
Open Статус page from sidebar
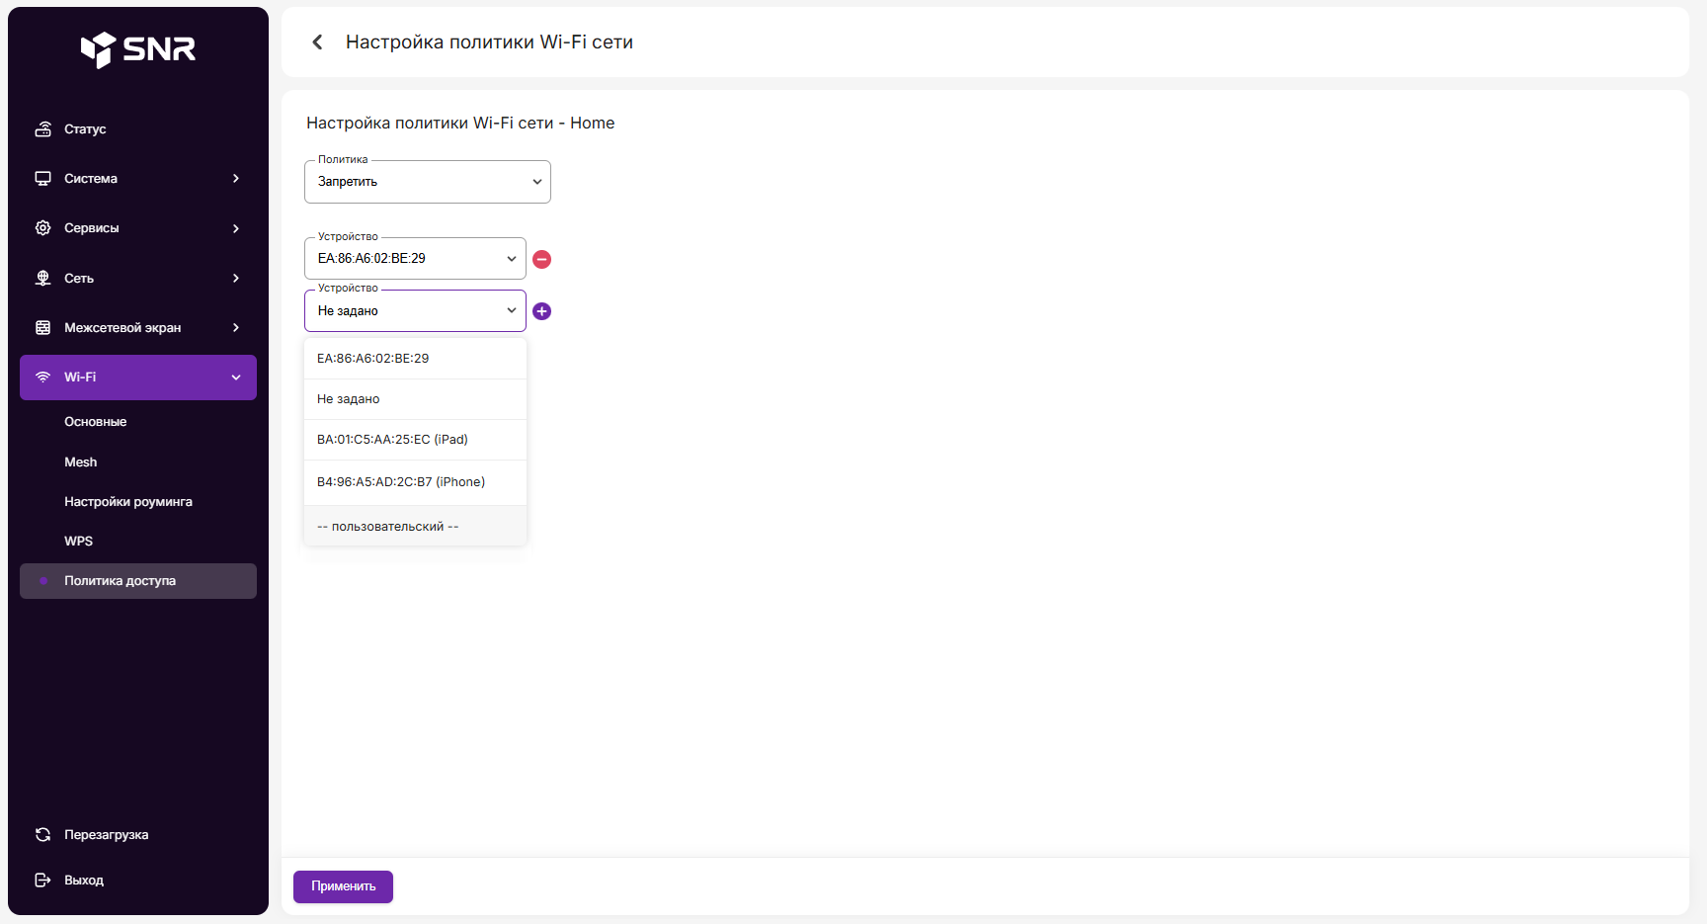coord(85,129)
